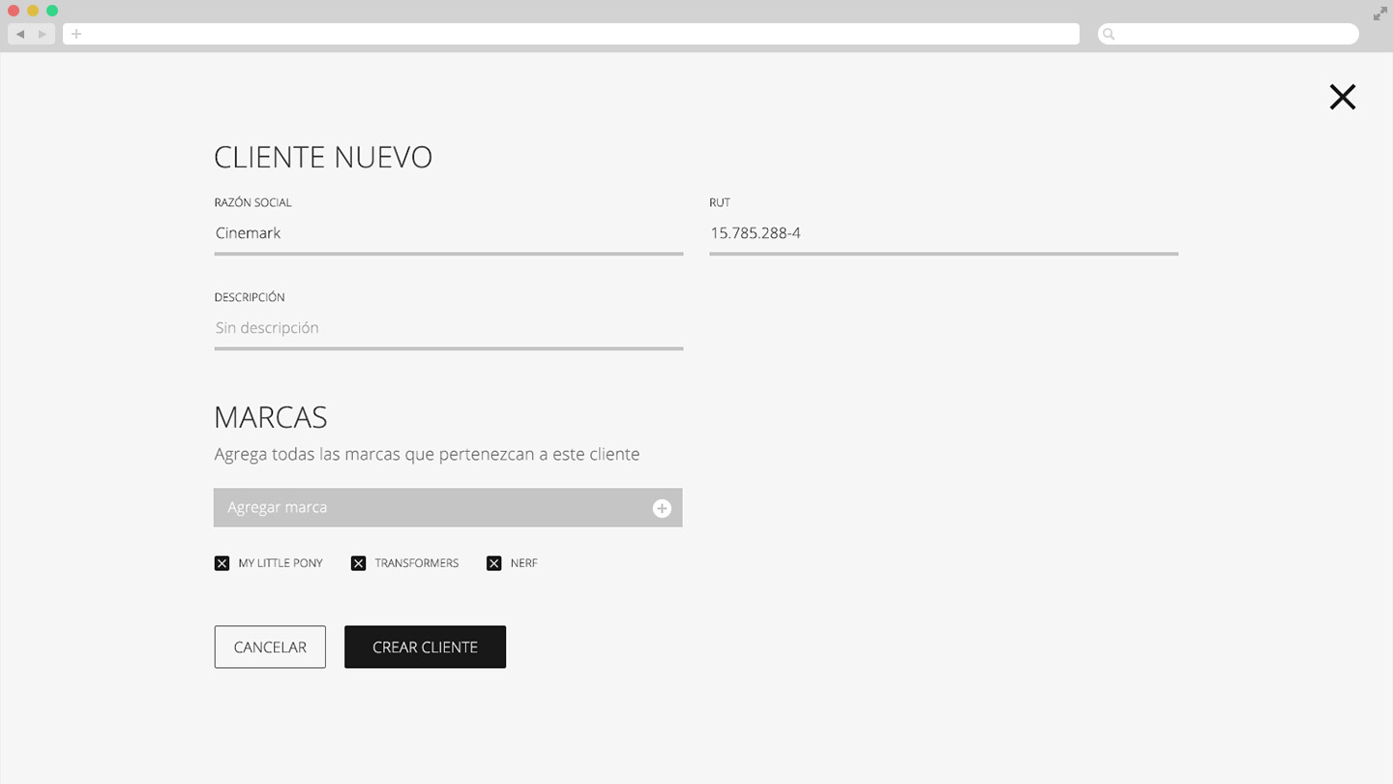The height and width of the screenshot is (784, 1393).
Task: Click the magnifier icon in search field
Action: point(1109,34)
